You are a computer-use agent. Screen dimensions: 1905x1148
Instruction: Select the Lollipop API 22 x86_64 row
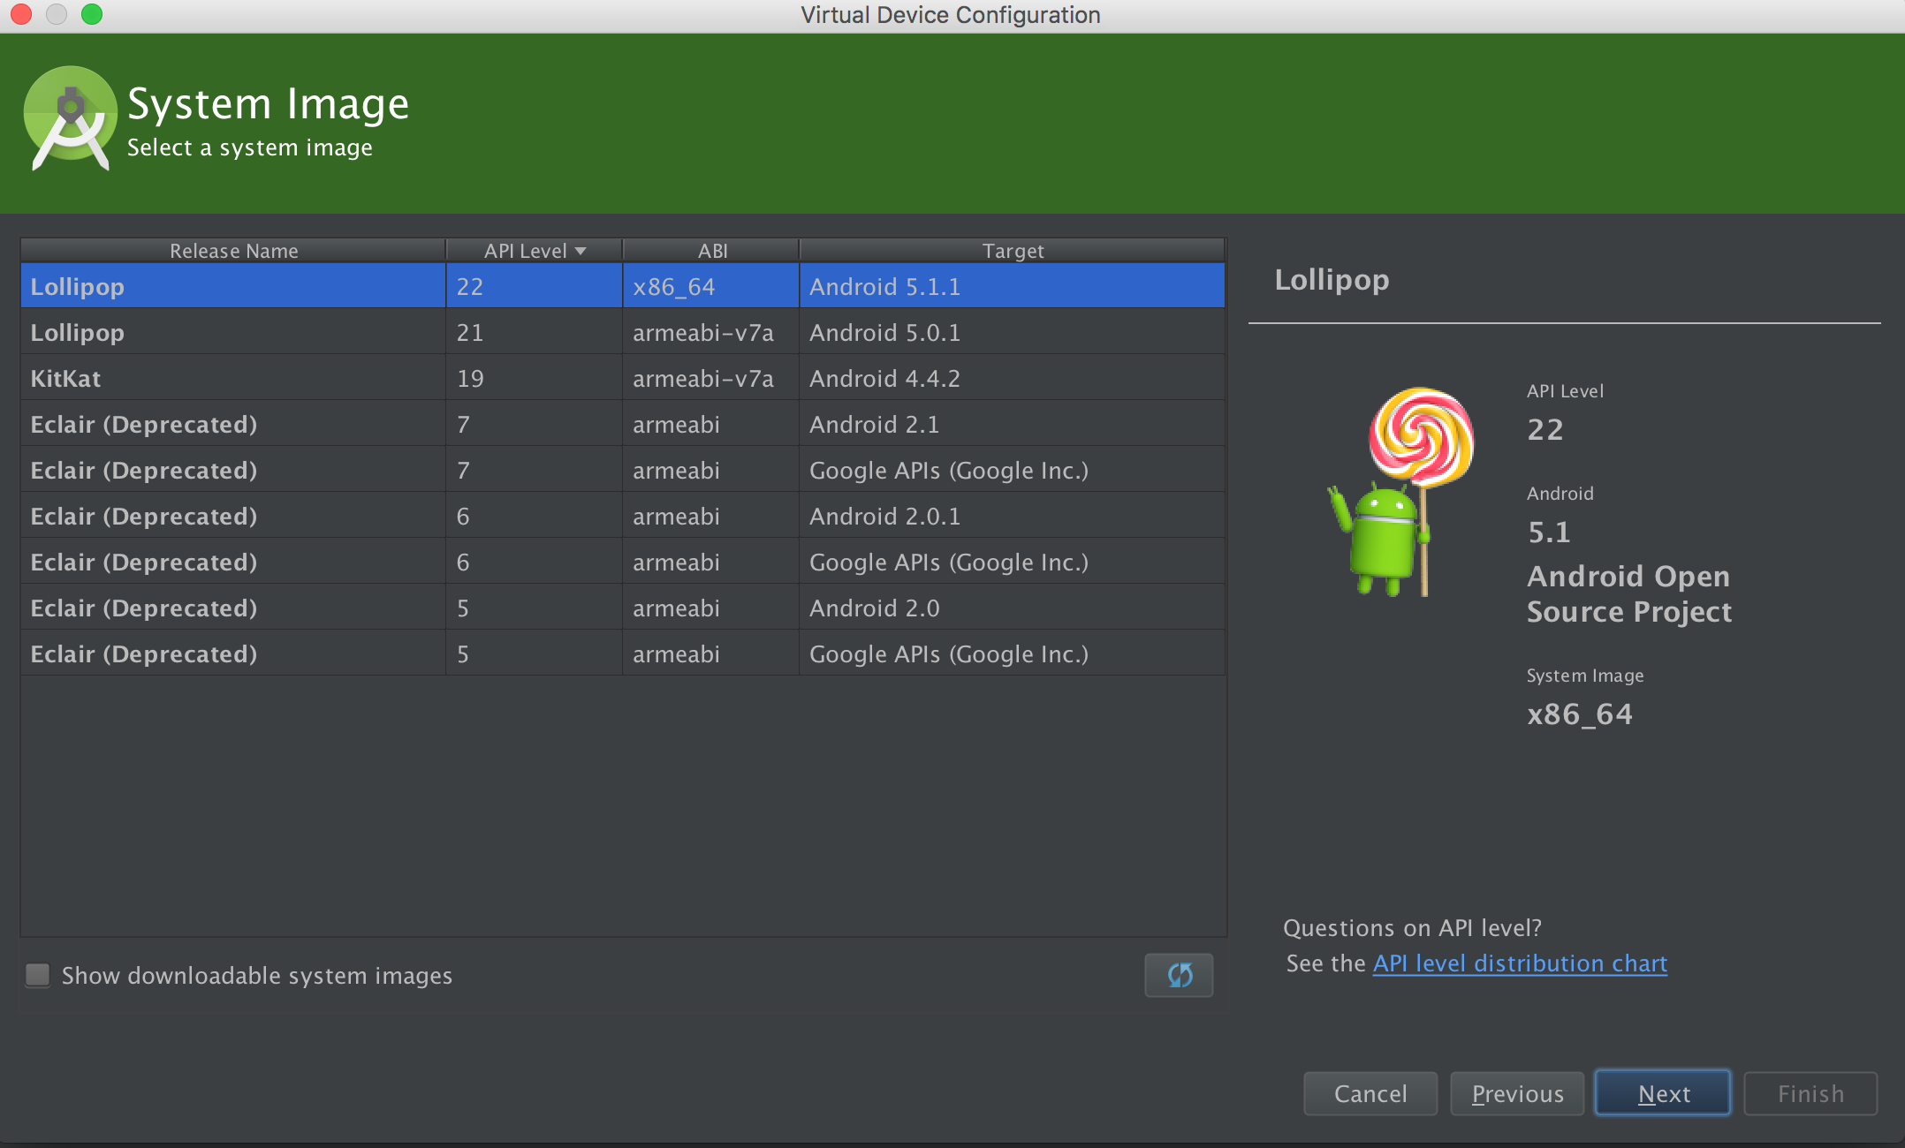619,285
